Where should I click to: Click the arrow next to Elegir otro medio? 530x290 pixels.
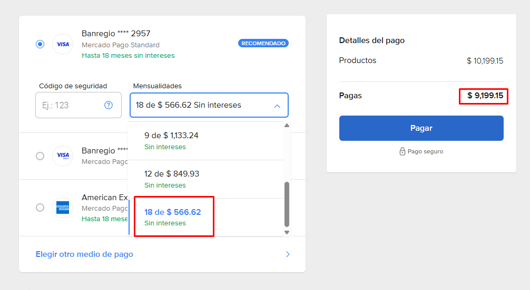tap(288, 254)
